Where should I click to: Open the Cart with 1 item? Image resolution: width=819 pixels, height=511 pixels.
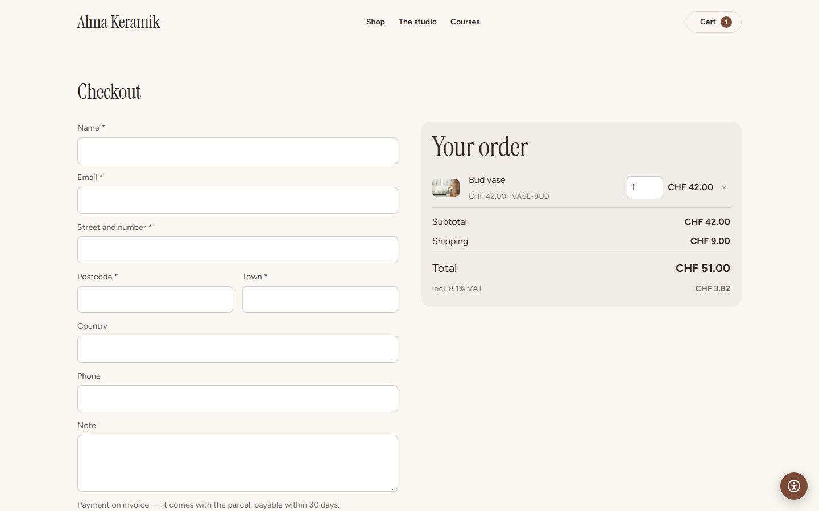tap(713, 22)
